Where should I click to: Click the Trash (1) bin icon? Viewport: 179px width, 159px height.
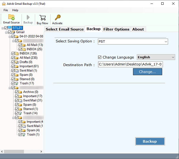[x=24, y=135]
